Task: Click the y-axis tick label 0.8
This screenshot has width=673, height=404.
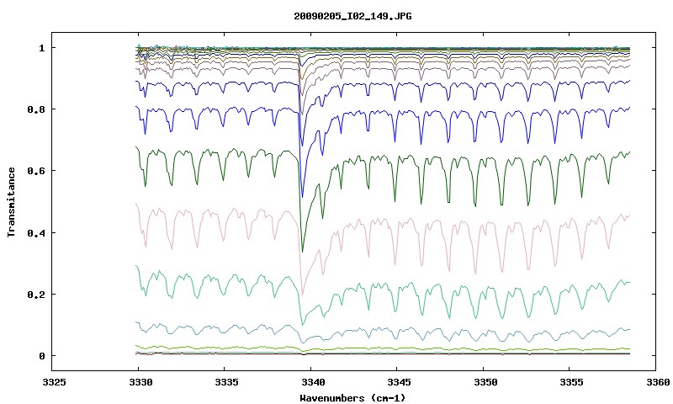Action: [x=35, y=109]
